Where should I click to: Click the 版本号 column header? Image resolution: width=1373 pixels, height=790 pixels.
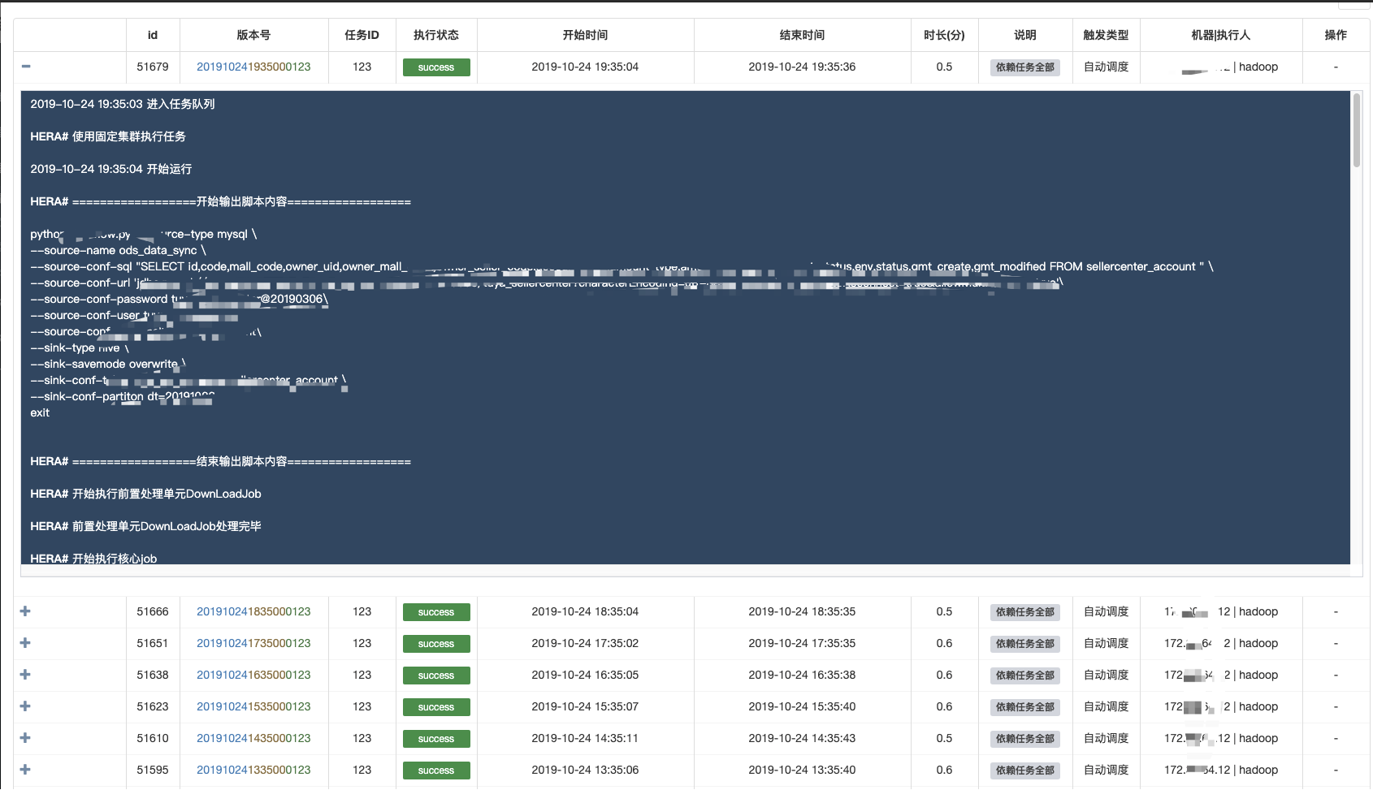[253, 35]
